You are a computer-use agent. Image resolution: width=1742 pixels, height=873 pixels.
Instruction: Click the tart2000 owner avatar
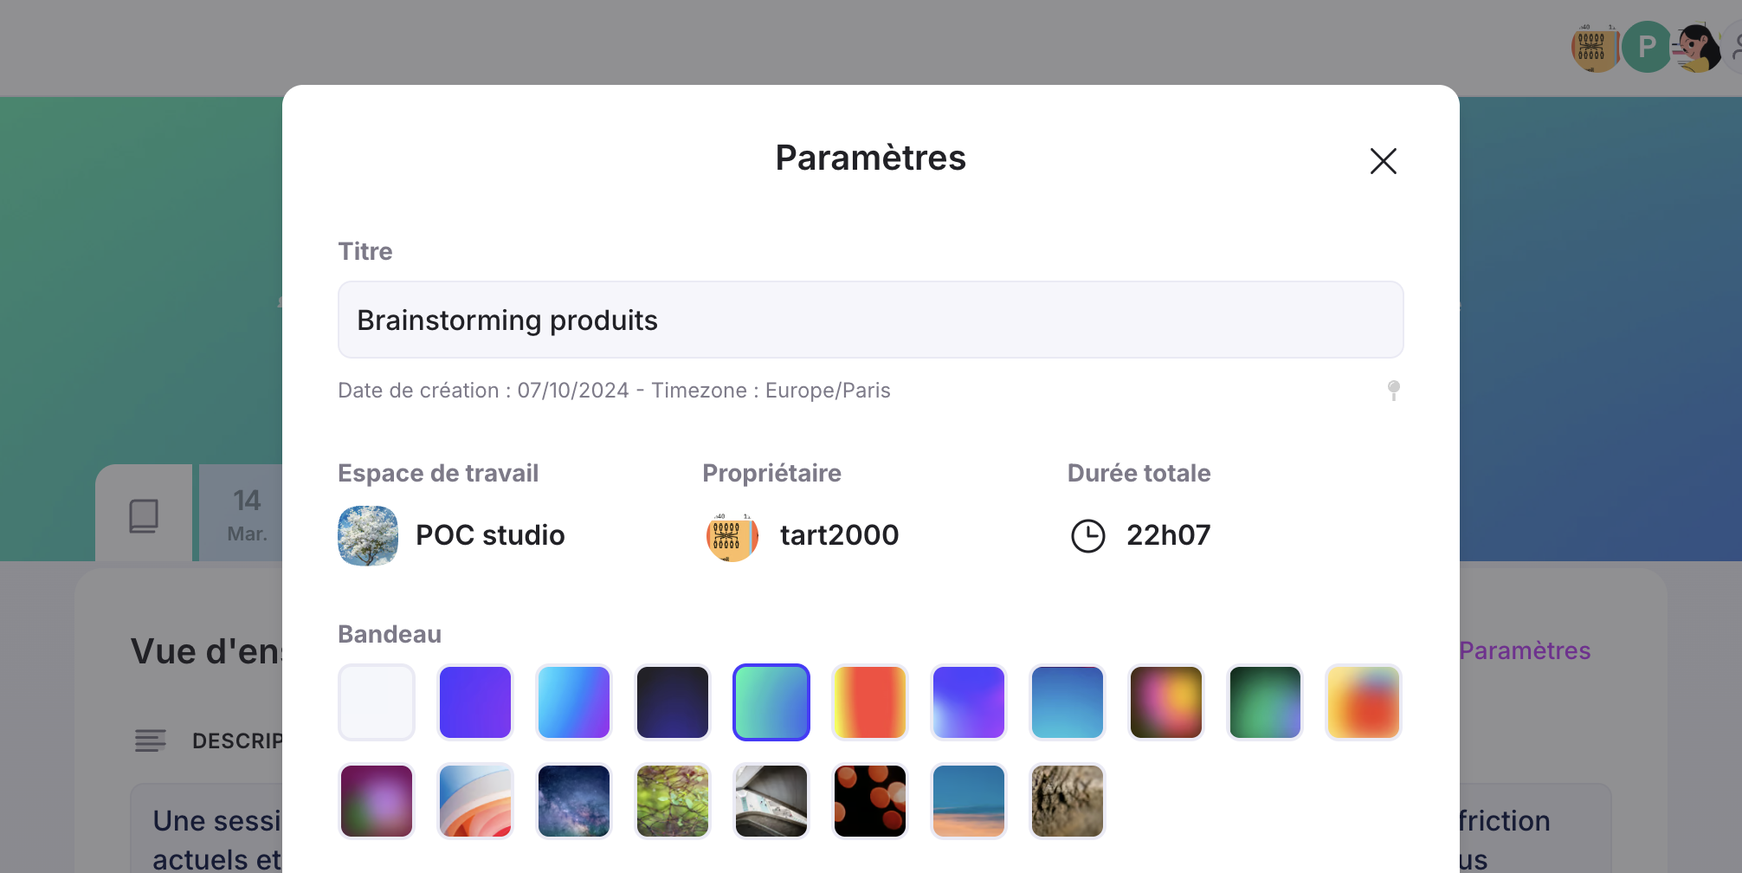coord(732,535)
